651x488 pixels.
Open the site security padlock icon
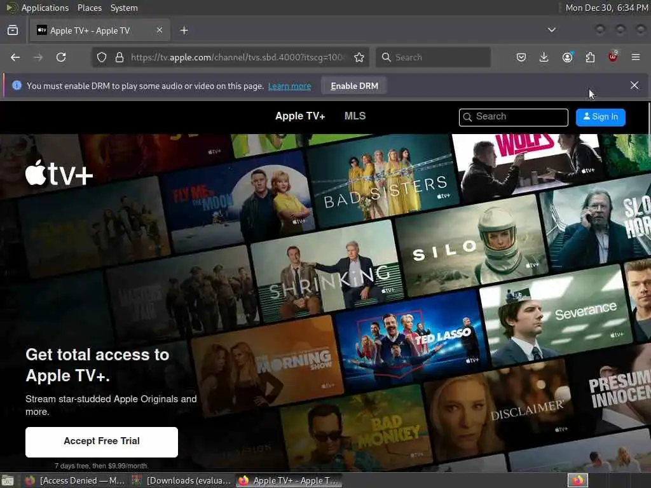120,57
